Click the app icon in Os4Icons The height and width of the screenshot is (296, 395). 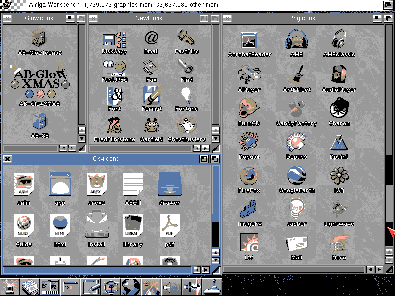tap(60, 185)
